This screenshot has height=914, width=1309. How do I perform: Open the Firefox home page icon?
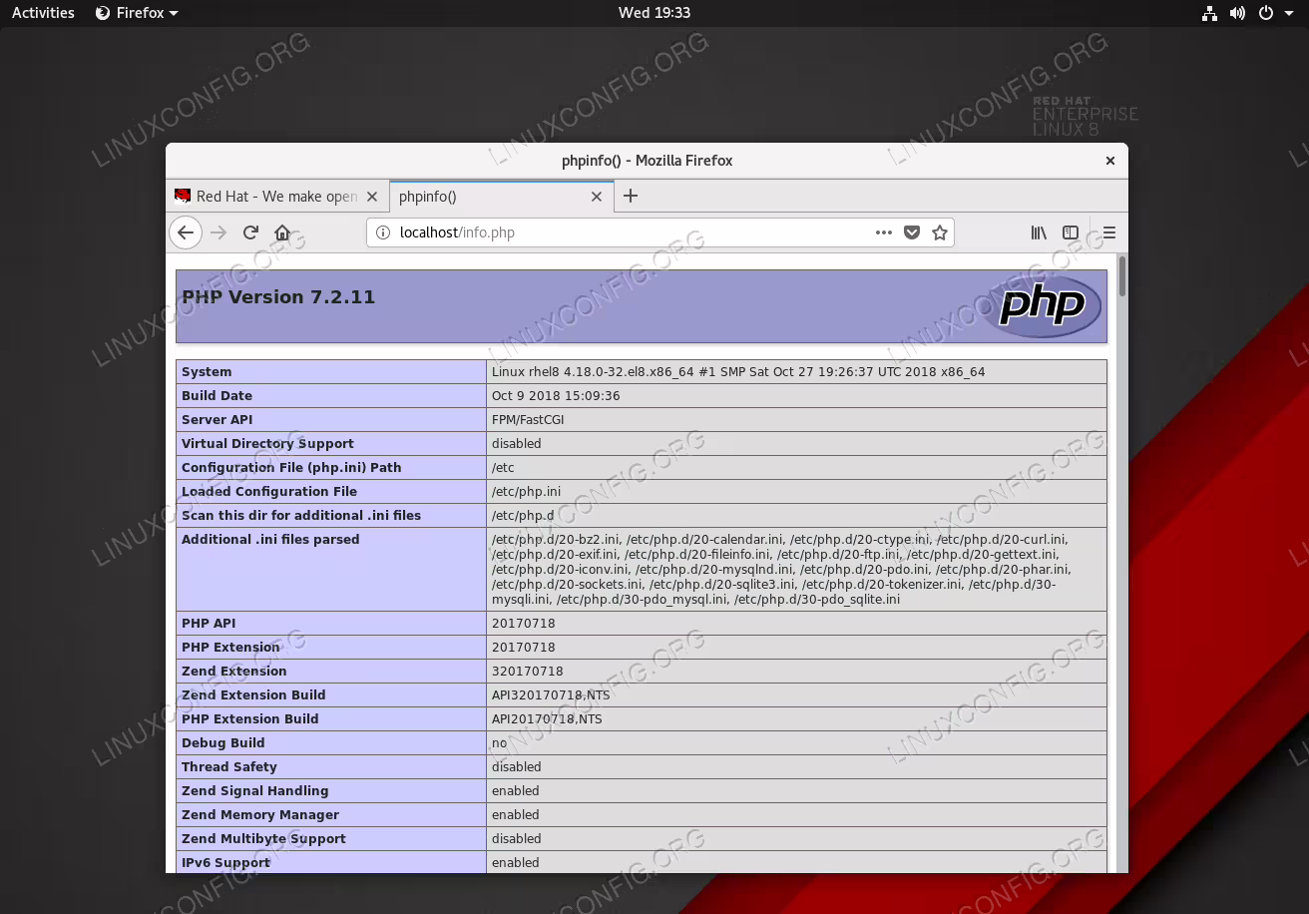(282, 232)
